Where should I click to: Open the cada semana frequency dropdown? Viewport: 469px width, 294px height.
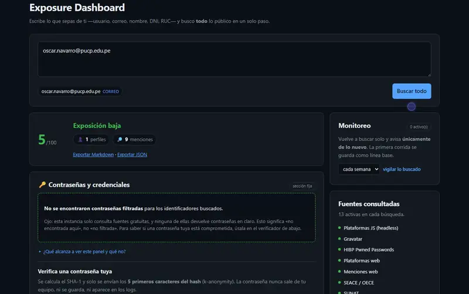coord(359,169)
